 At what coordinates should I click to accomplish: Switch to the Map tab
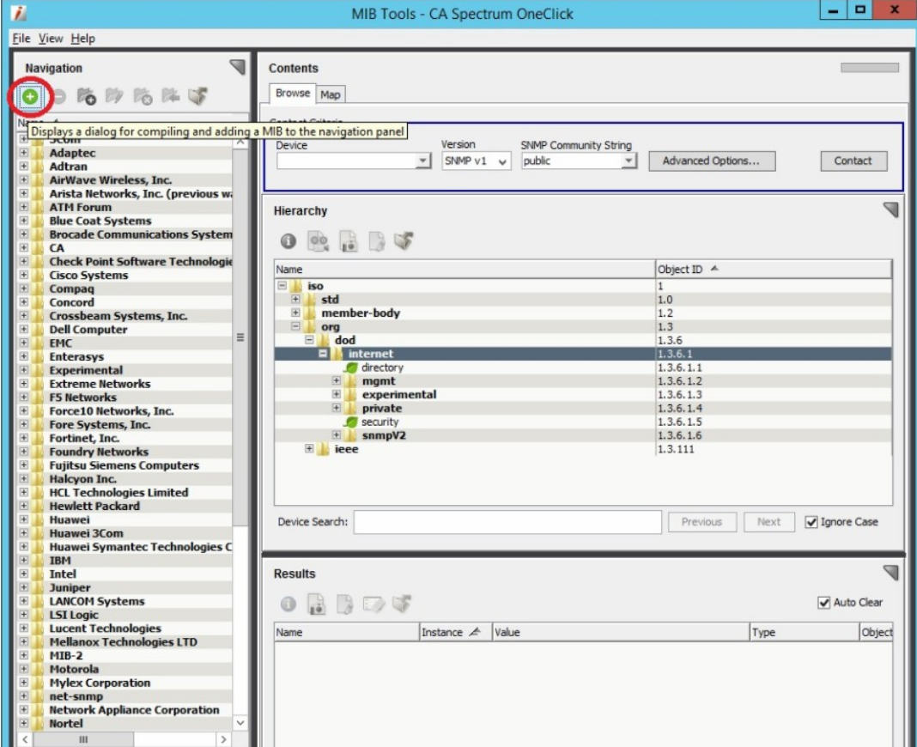331,94
